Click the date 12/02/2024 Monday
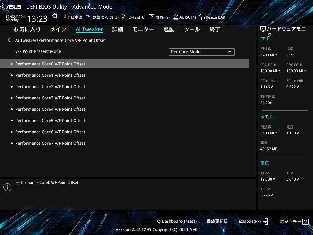Image resolution: width=313 pixels, height=235 pixels. [15, 18]
